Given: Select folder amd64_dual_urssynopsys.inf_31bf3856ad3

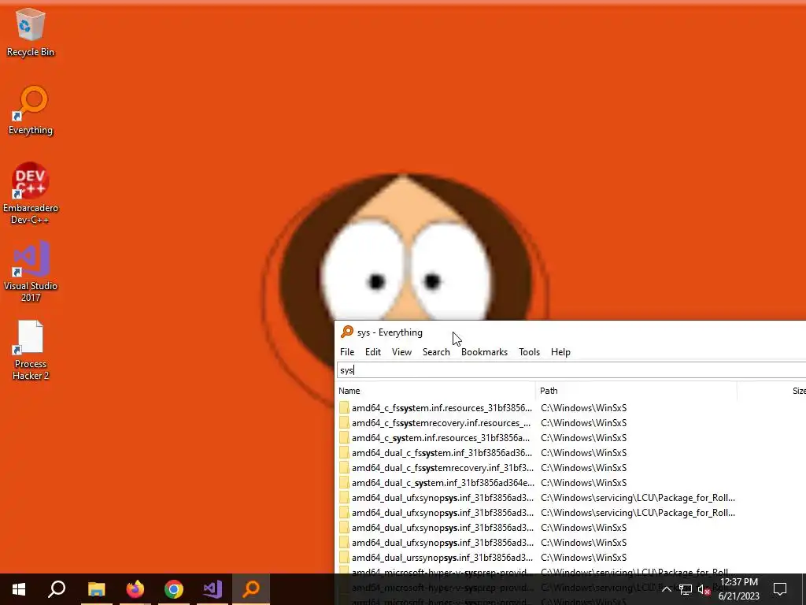Looking at the screenshot, I should [442, 557].
